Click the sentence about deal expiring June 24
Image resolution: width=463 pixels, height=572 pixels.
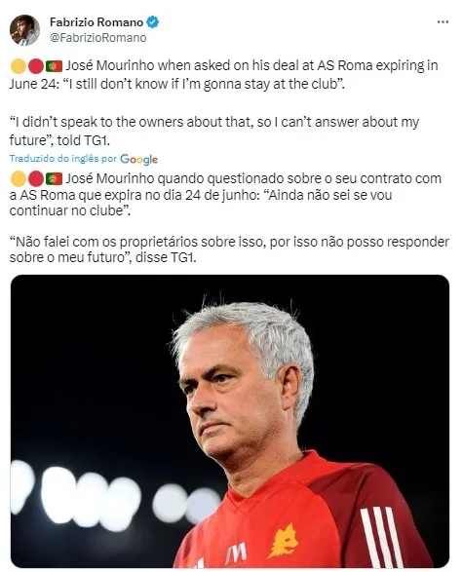[223, 75]
